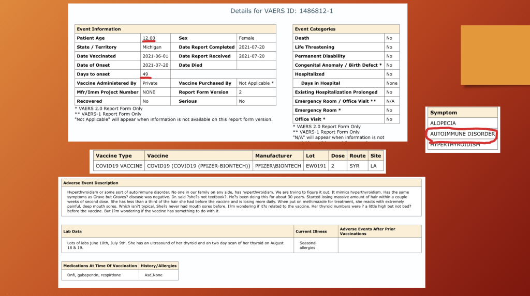Viewport: 530px width, 296px height.
Task: Click the Lab Data section header
Action: click(72, 231)
